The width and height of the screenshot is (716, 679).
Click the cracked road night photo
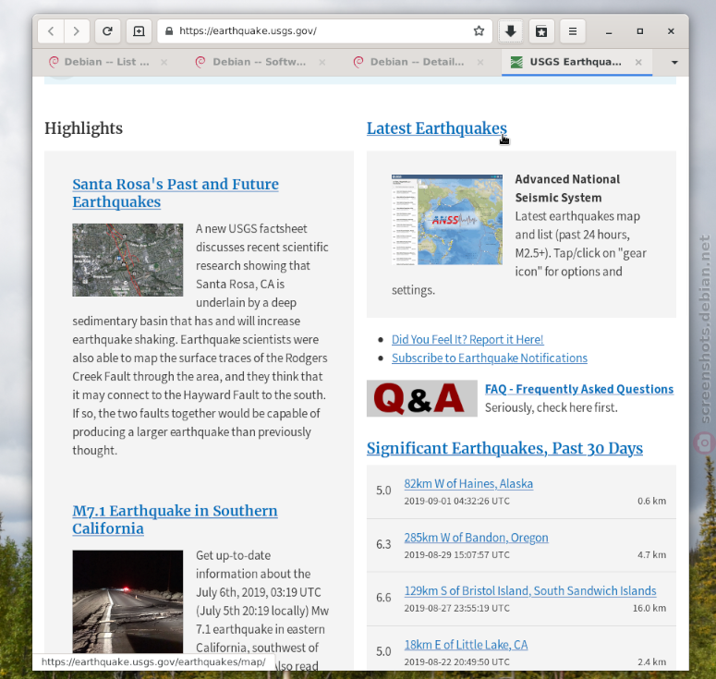[127, 601]
